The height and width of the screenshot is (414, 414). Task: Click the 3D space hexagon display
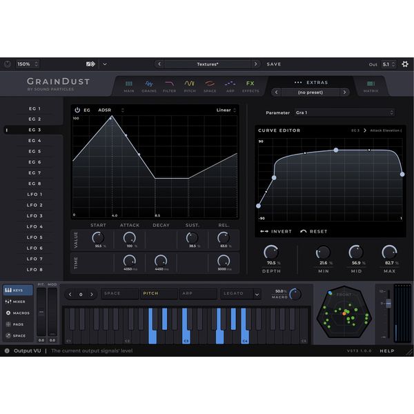pyautogui.click(x=344, y=312)
